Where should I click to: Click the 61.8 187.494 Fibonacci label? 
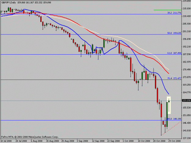(174, 53)
